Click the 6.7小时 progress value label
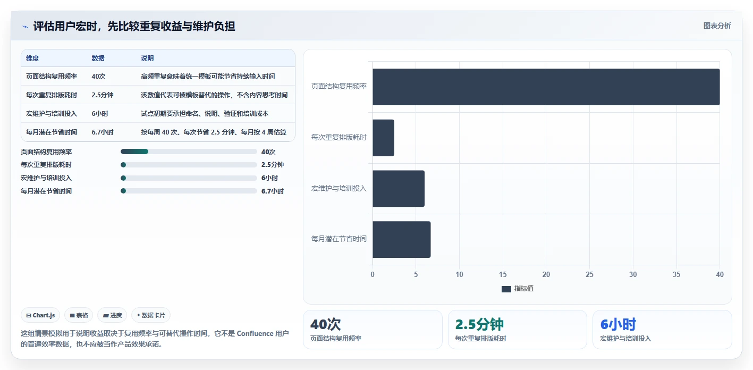Viewport: 753px width, 370px height. click(x=273, y=191)
